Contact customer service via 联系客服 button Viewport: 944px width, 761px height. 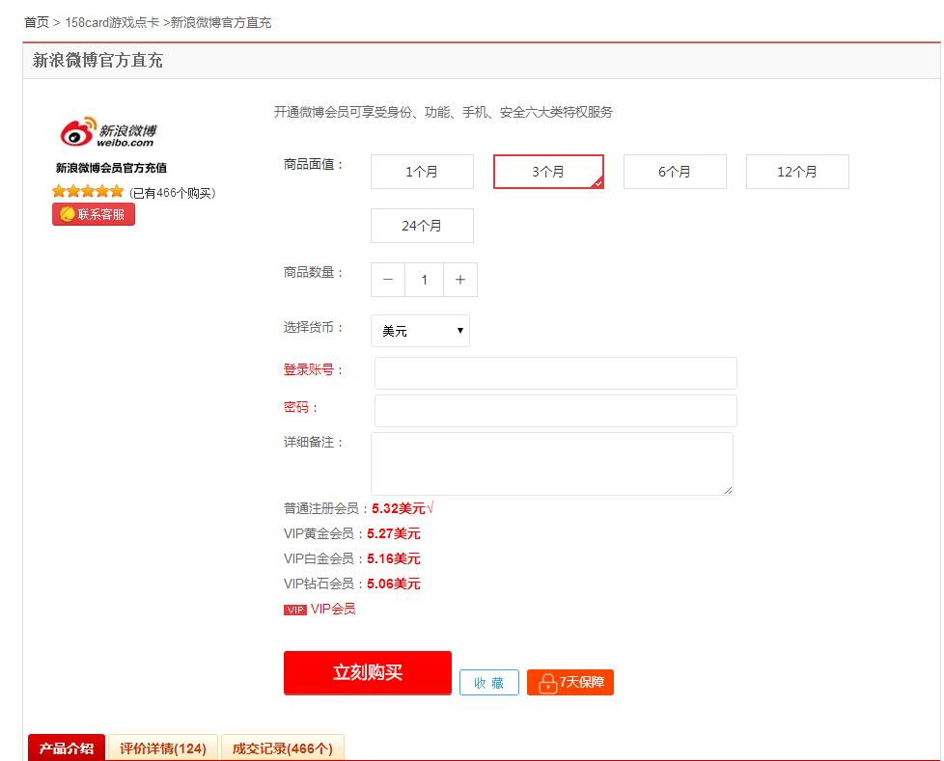pos(94,214)
